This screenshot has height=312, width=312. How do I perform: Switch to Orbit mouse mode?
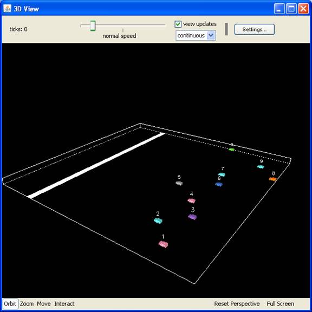(10, 304)
